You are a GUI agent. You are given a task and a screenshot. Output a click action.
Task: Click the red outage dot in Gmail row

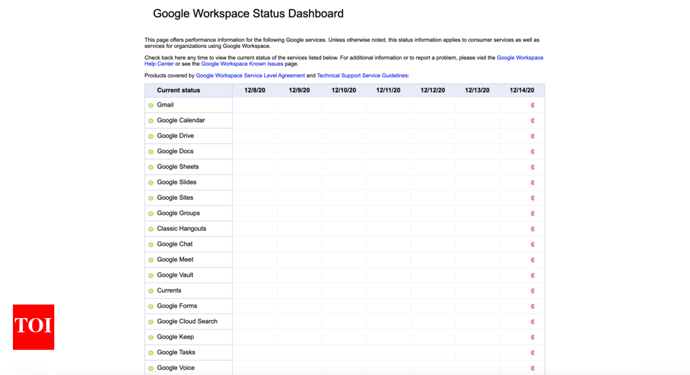coord(532,105)
